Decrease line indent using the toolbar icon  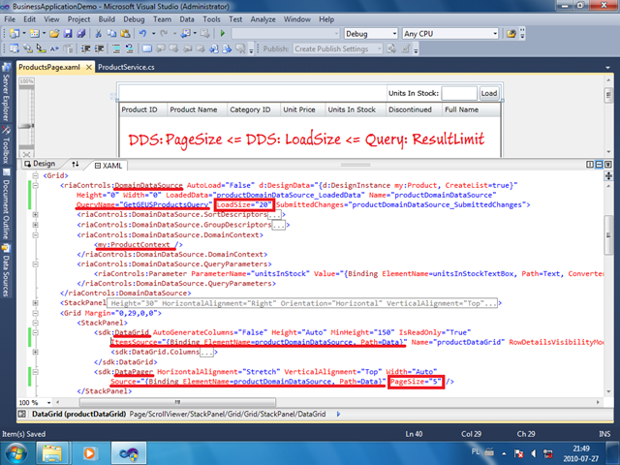85,49
